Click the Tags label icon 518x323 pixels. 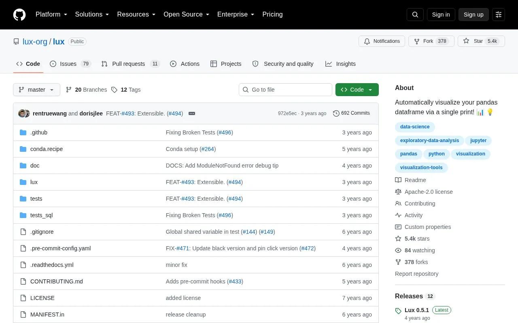click(x=114, y=90)
